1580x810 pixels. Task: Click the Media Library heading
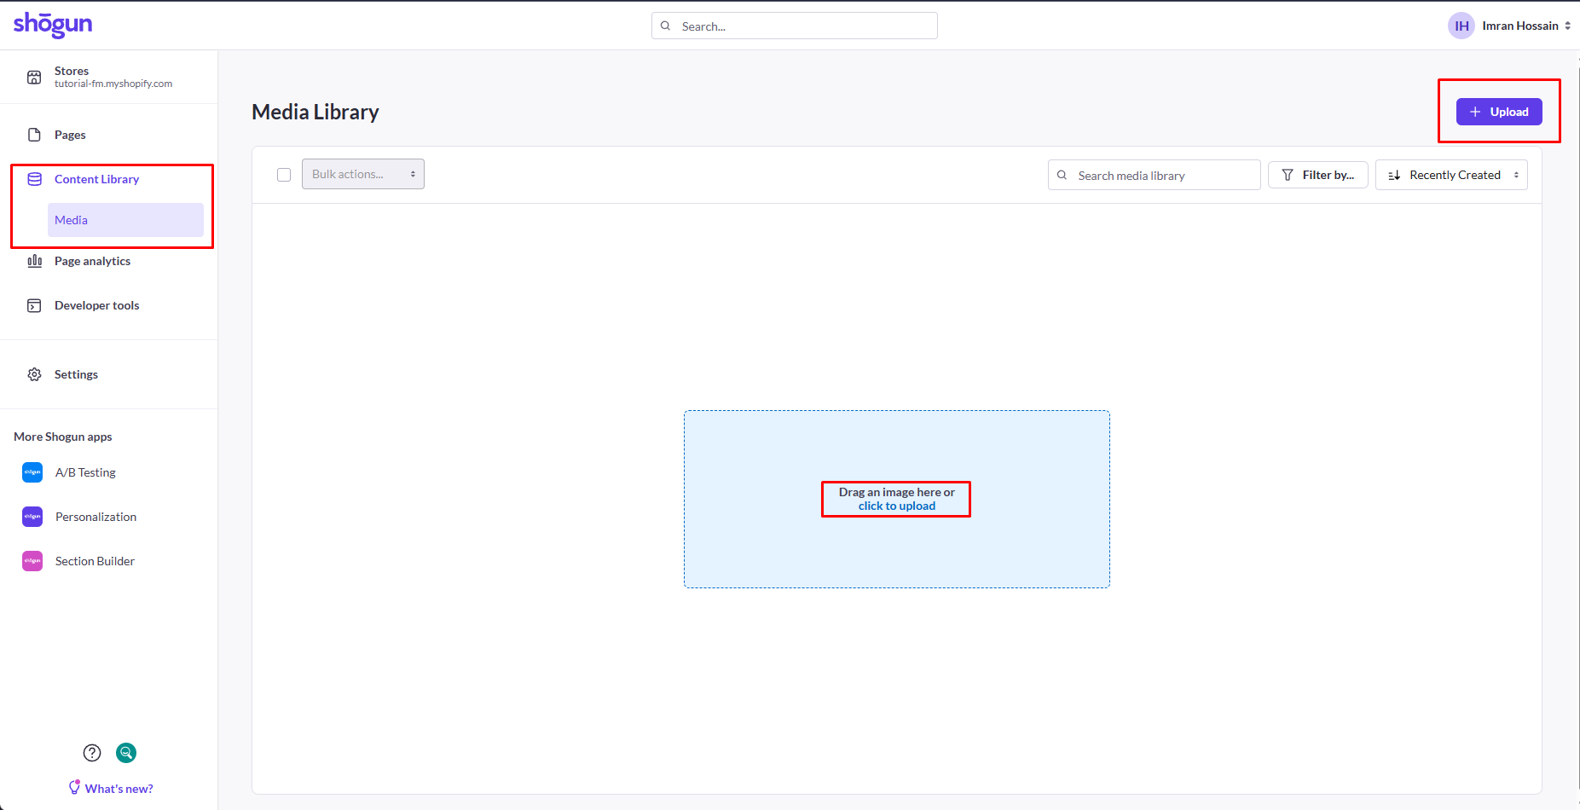click(x=315, y=112)
